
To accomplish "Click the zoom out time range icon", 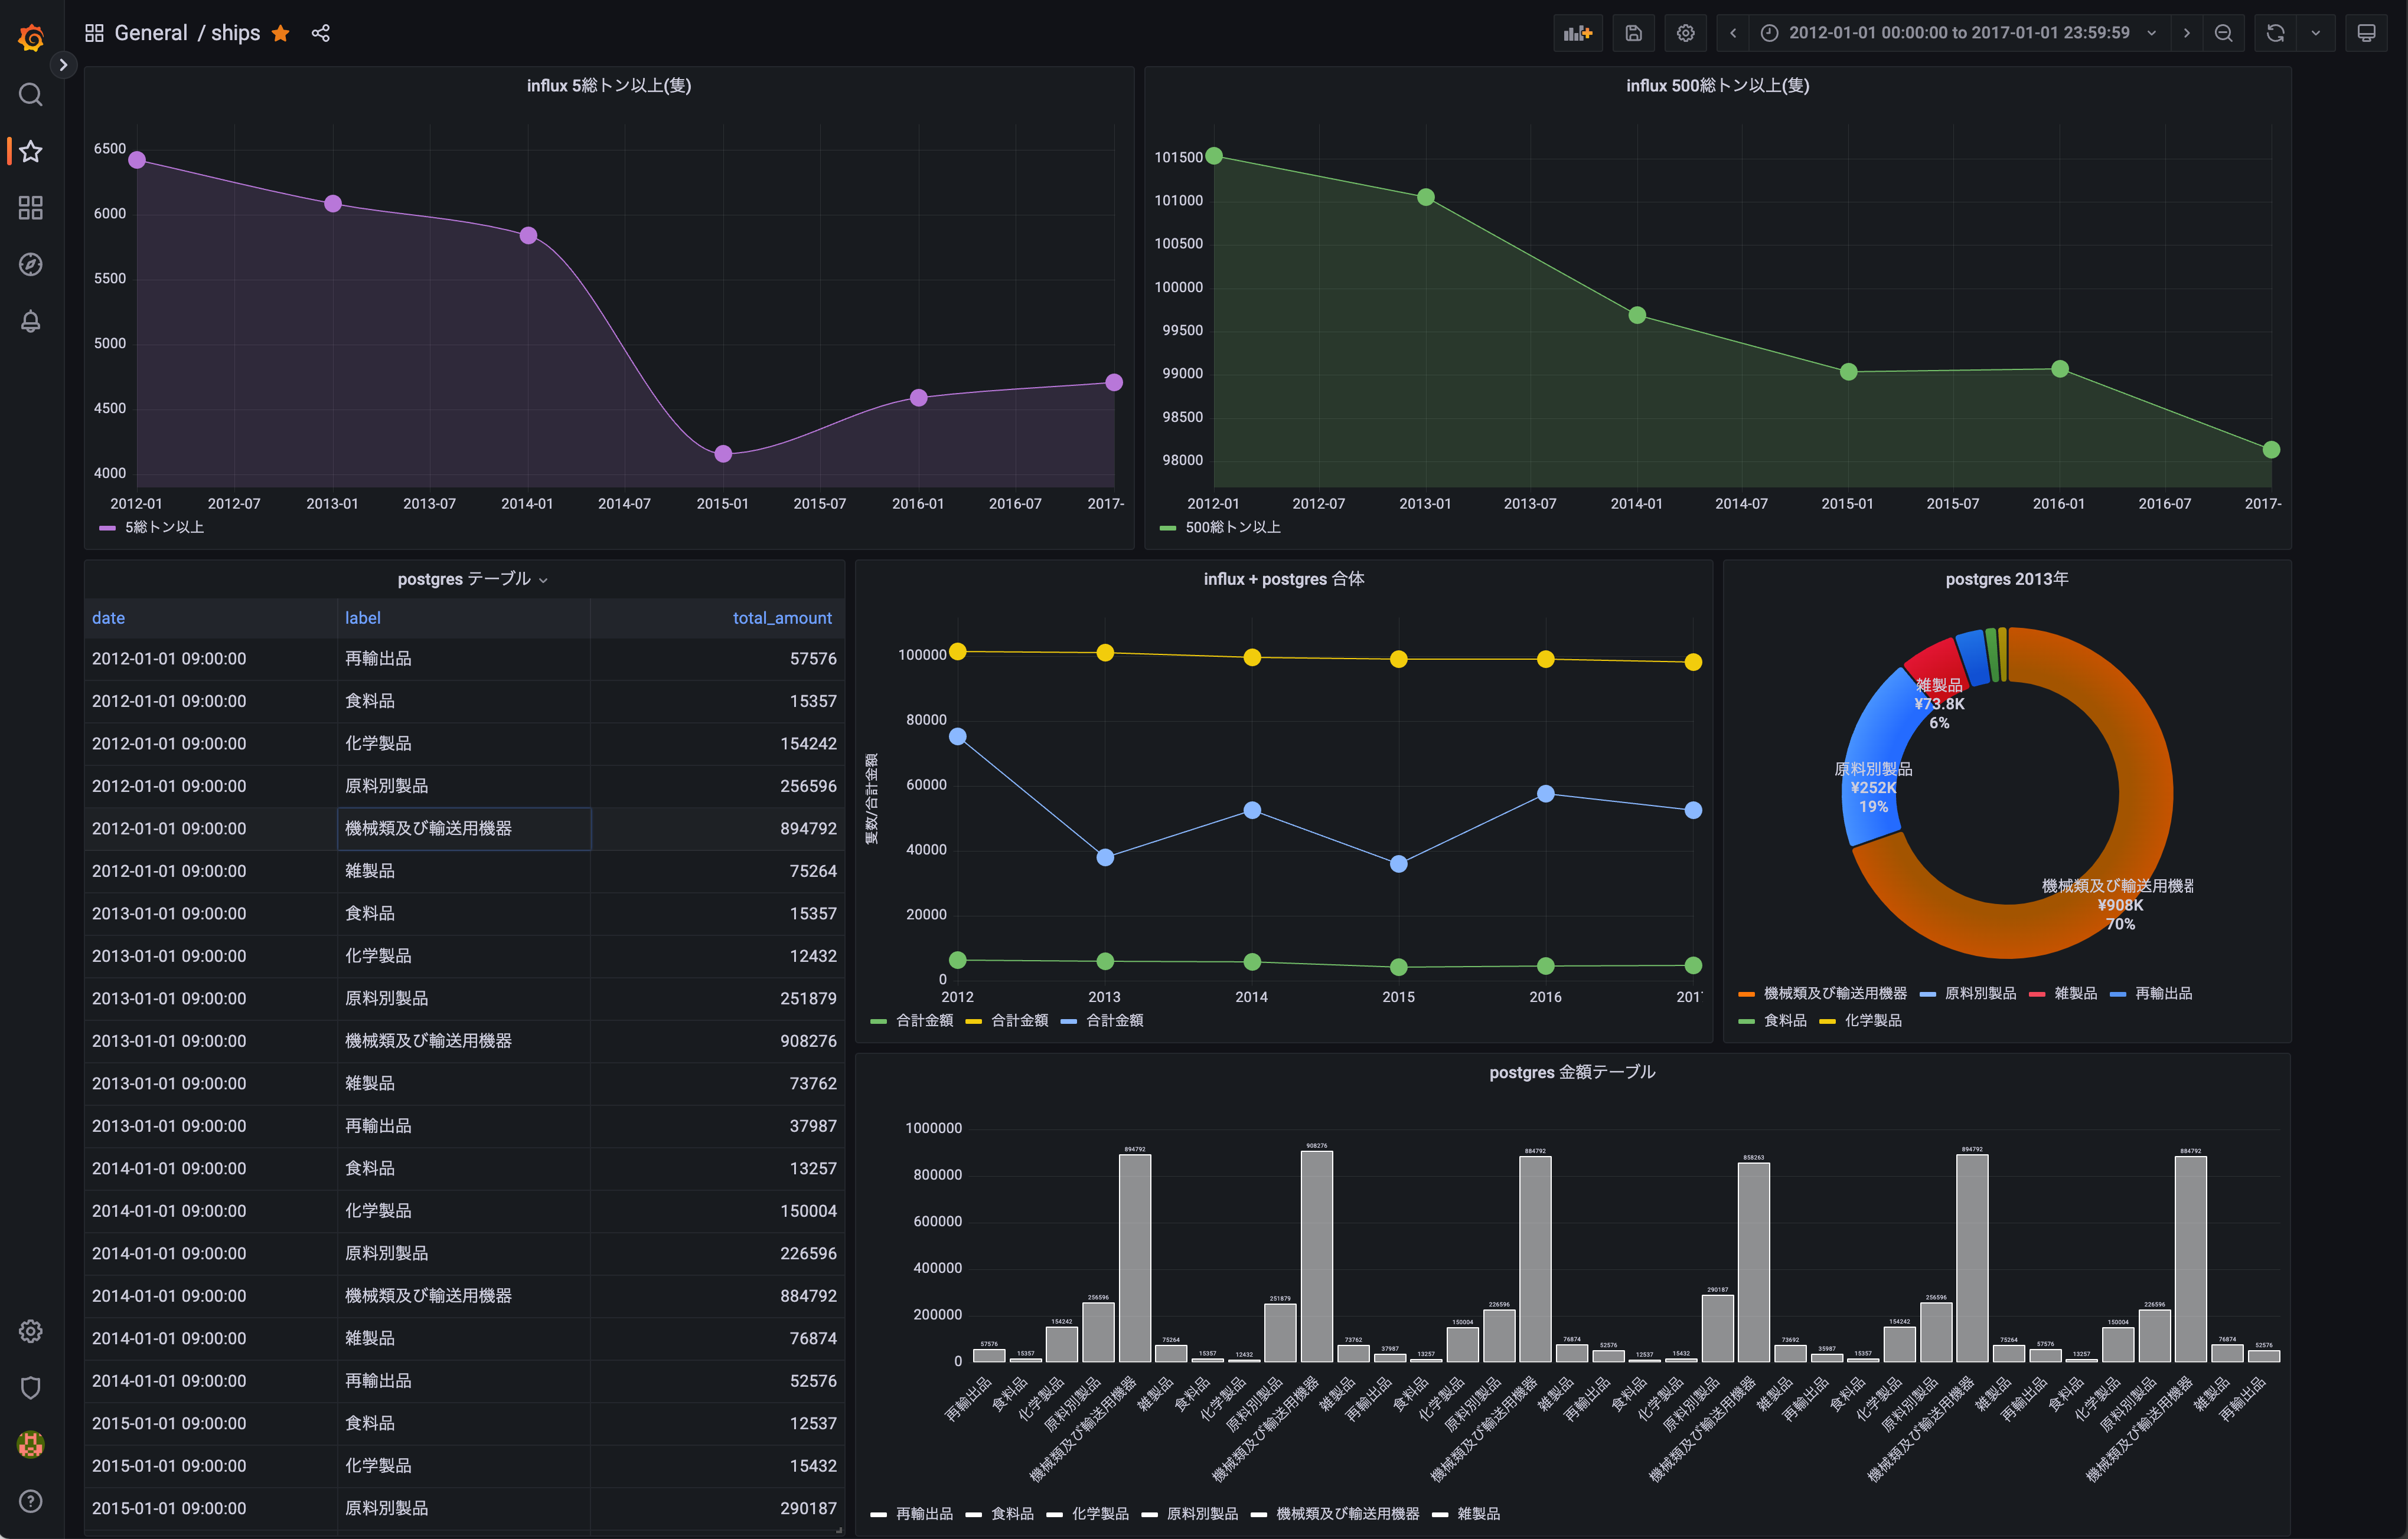I will pyautogui.click(x=2223, y=33).
